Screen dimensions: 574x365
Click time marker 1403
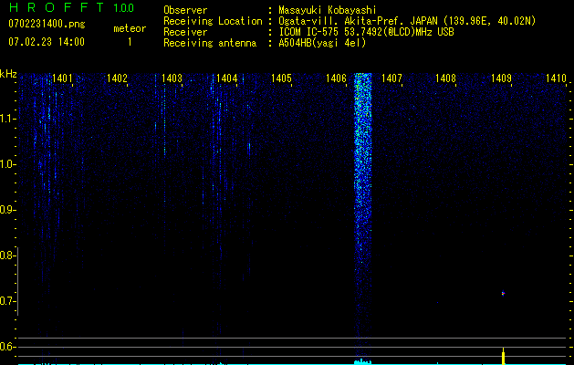point(172,78)
